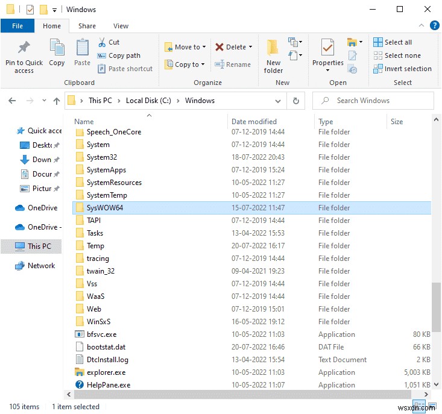Click the Pin to Quick access icon
This screenshot has height=414, width=442.
(24, 48)
